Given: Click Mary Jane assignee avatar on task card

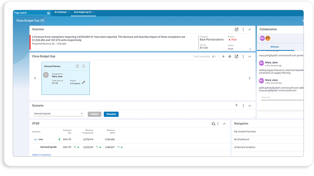Looking at the screenshot, I should point(46,75).
